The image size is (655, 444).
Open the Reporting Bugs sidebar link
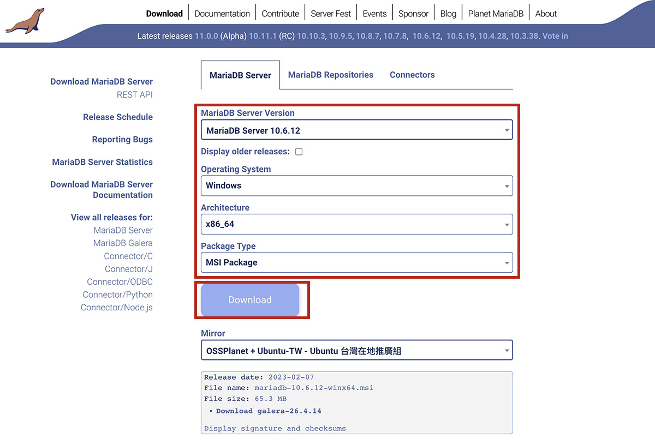tap(122, 139)
